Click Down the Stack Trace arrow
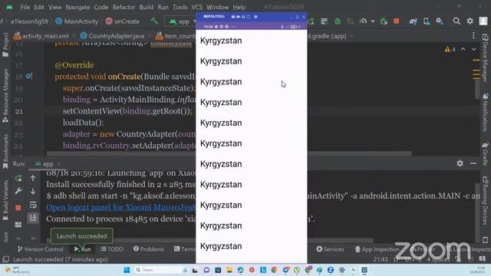Screen dimensions: 491x276 point(33,191)
